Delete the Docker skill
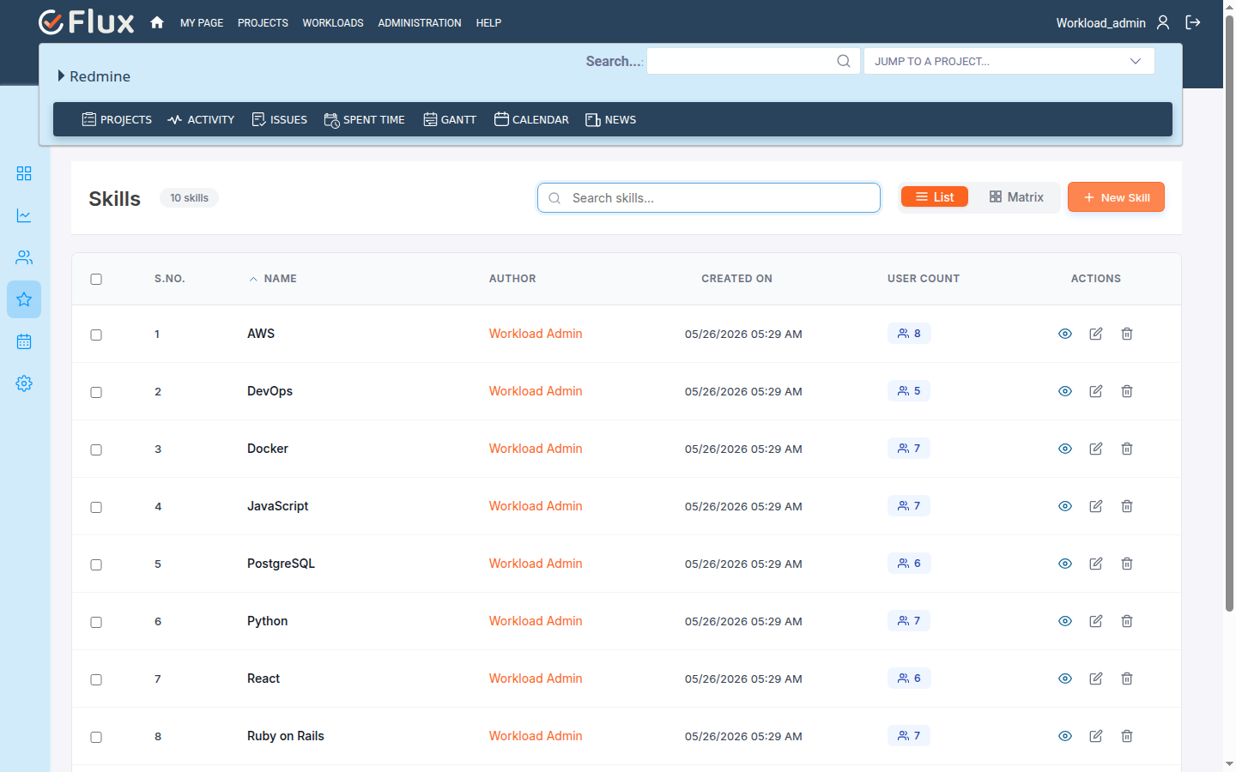Viewport: 1236px width, 772px height. pyautogui.click(x=1127, y=449)
